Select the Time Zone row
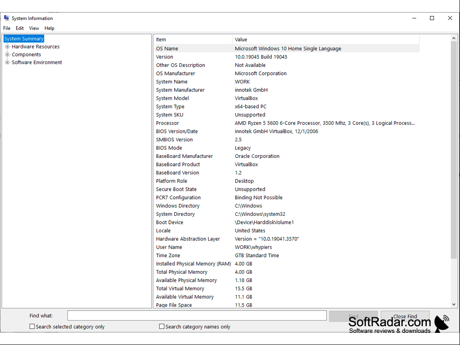 (x=288, y=256)
